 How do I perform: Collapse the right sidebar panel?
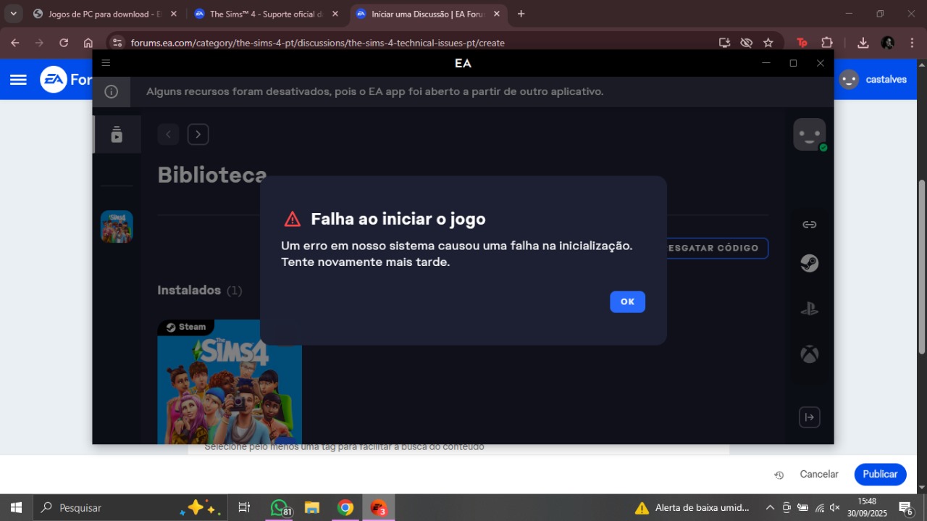(809, 417)
